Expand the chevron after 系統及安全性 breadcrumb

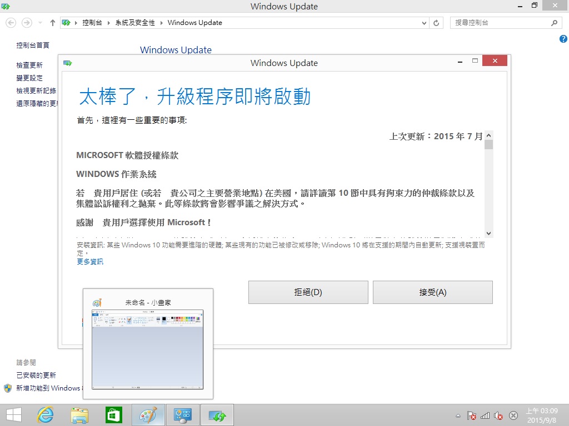click(x=162, y=23)
